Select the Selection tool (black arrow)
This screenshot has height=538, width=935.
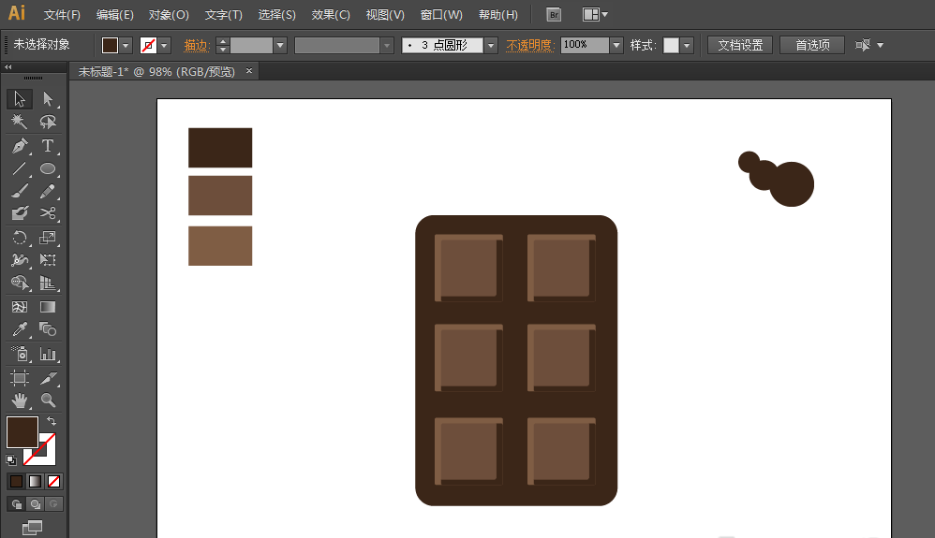[20, 99]
